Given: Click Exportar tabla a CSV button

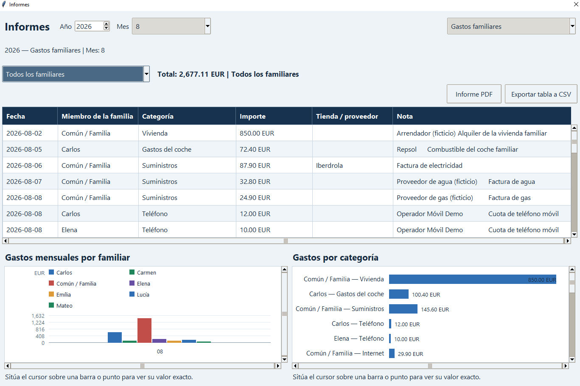Looking at the screenshot, I should [x=541, y=94].
